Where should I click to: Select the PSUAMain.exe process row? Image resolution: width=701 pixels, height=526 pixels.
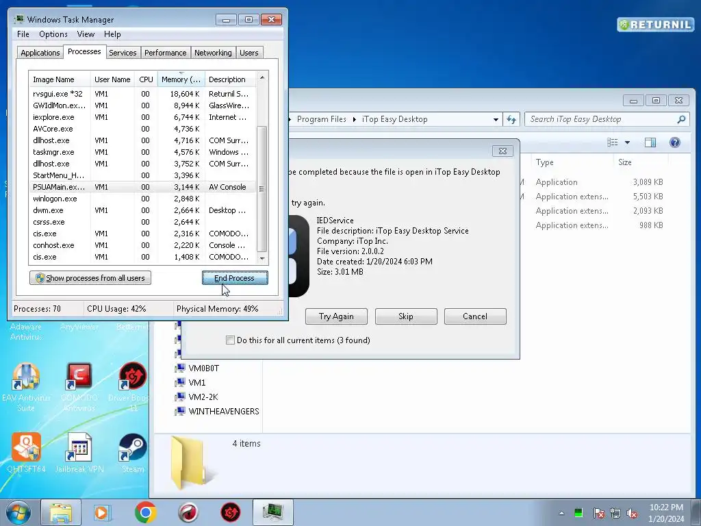click(x=142, y=187)
